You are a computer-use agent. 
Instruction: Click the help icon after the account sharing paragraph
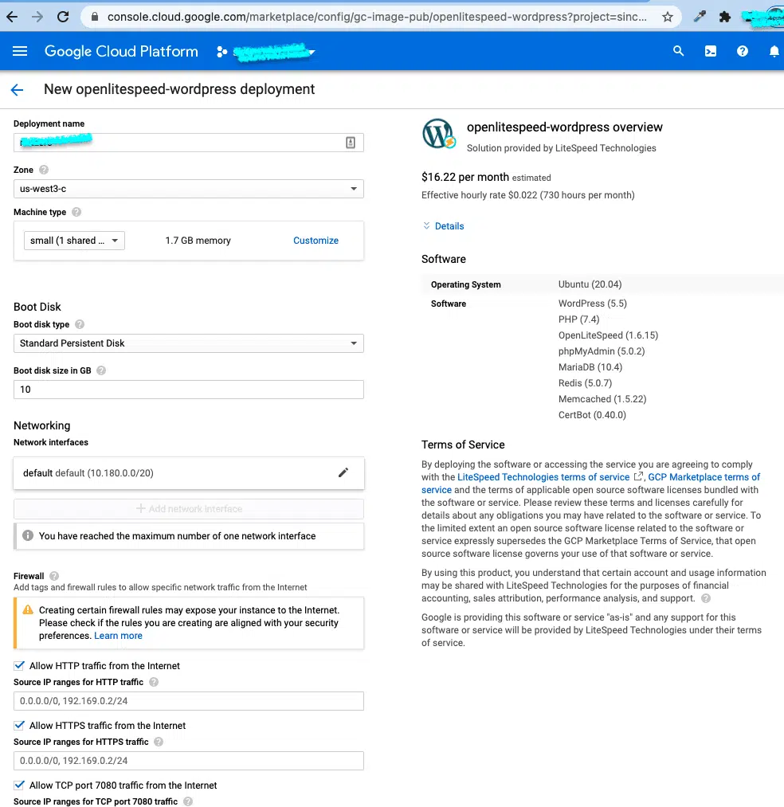coord(706,598)
